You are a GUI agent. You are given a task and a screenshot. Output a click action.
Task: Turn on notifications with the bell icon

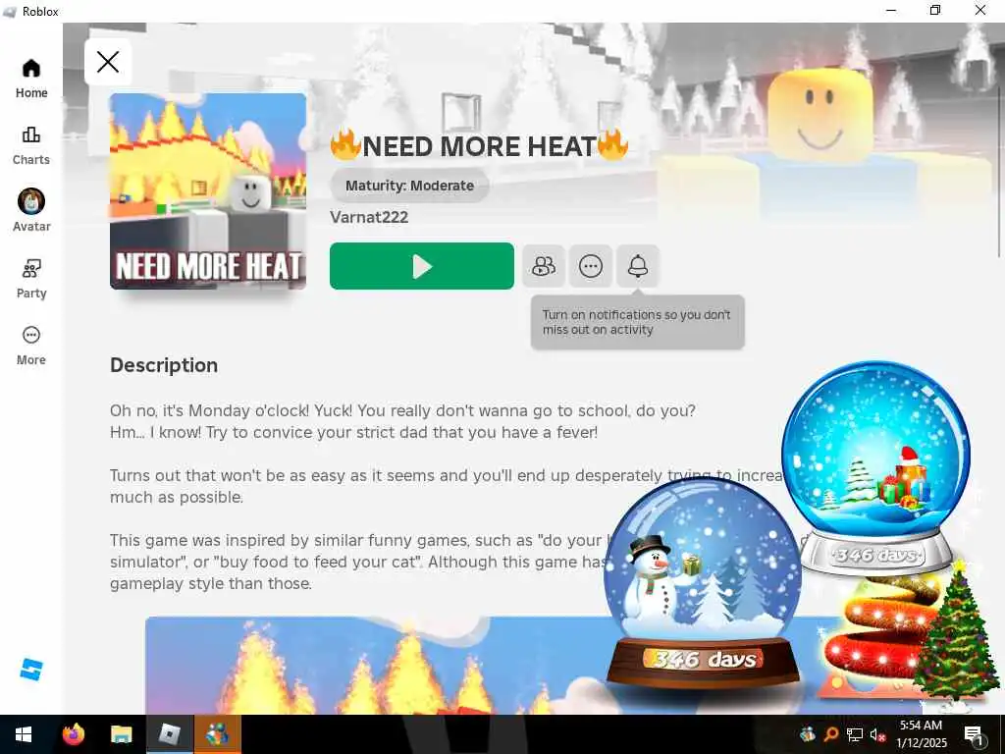638,266
